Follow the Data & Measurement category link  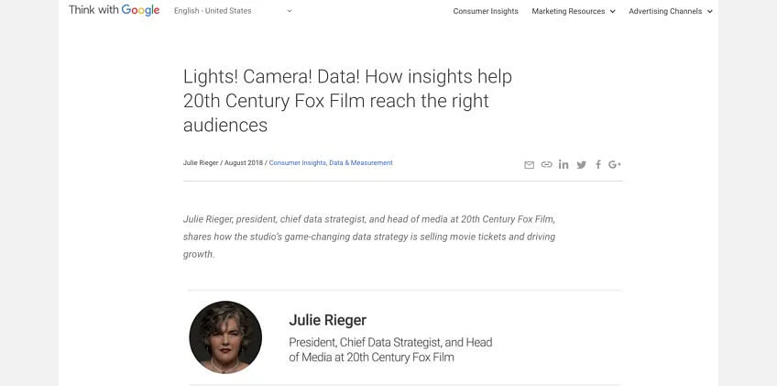pos(361,162)
